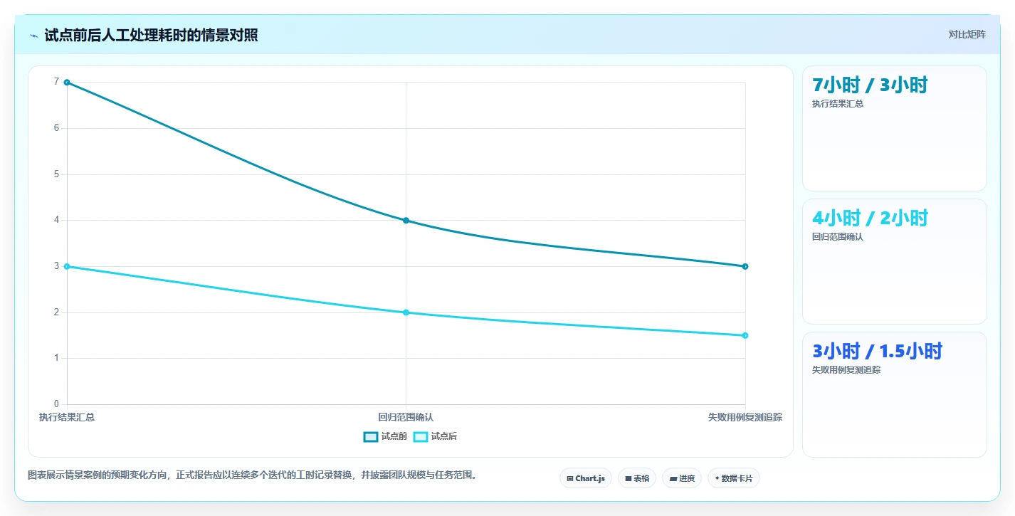The image size is (1015, 516).
Task: Click 失败用例复测追踪 caption in the third card
Action: click(846, 370)
